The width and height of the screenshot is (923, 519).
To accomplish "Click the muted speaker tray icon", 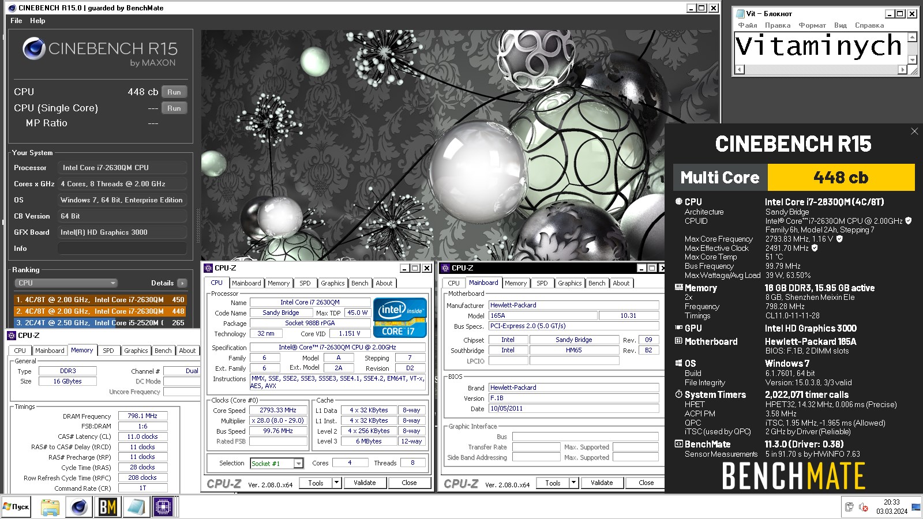I will (864, 507).
